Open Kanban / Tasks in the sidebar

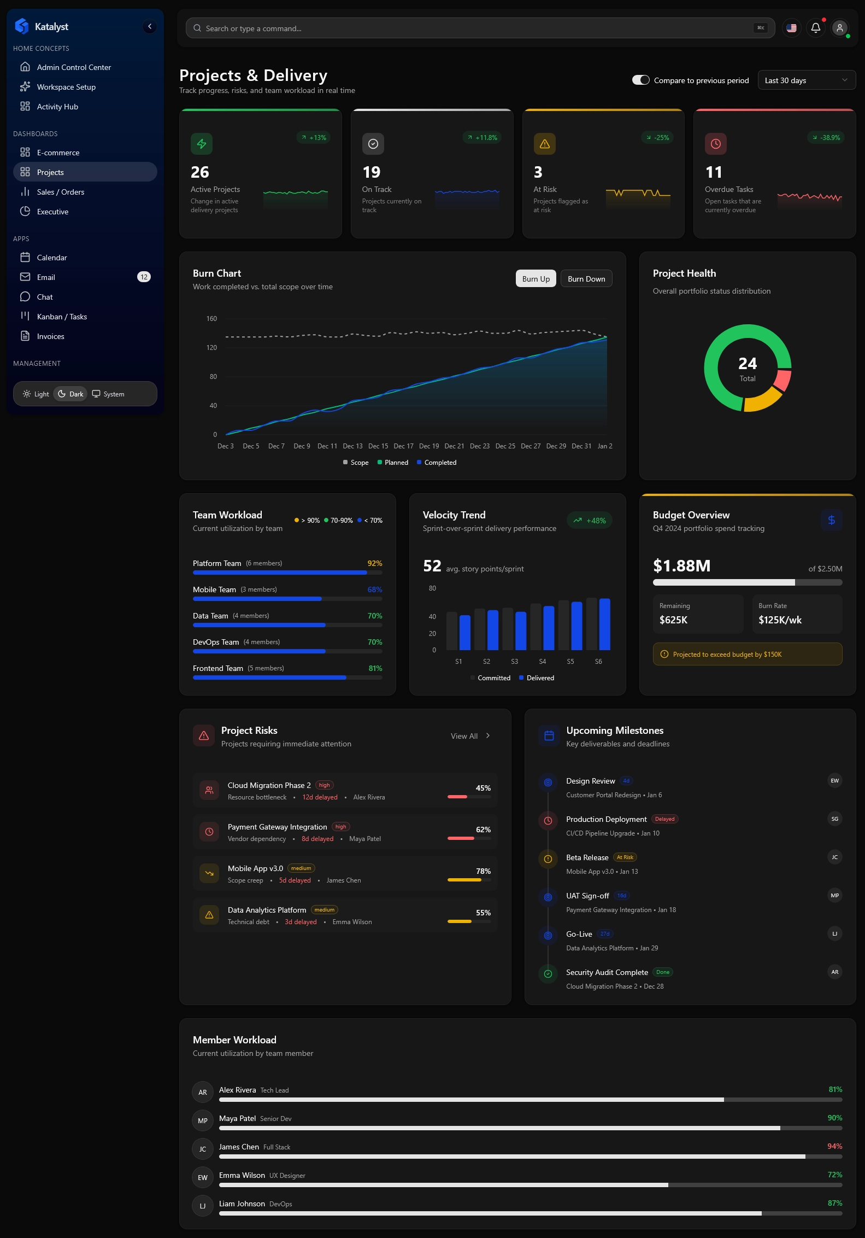[62, 317]
